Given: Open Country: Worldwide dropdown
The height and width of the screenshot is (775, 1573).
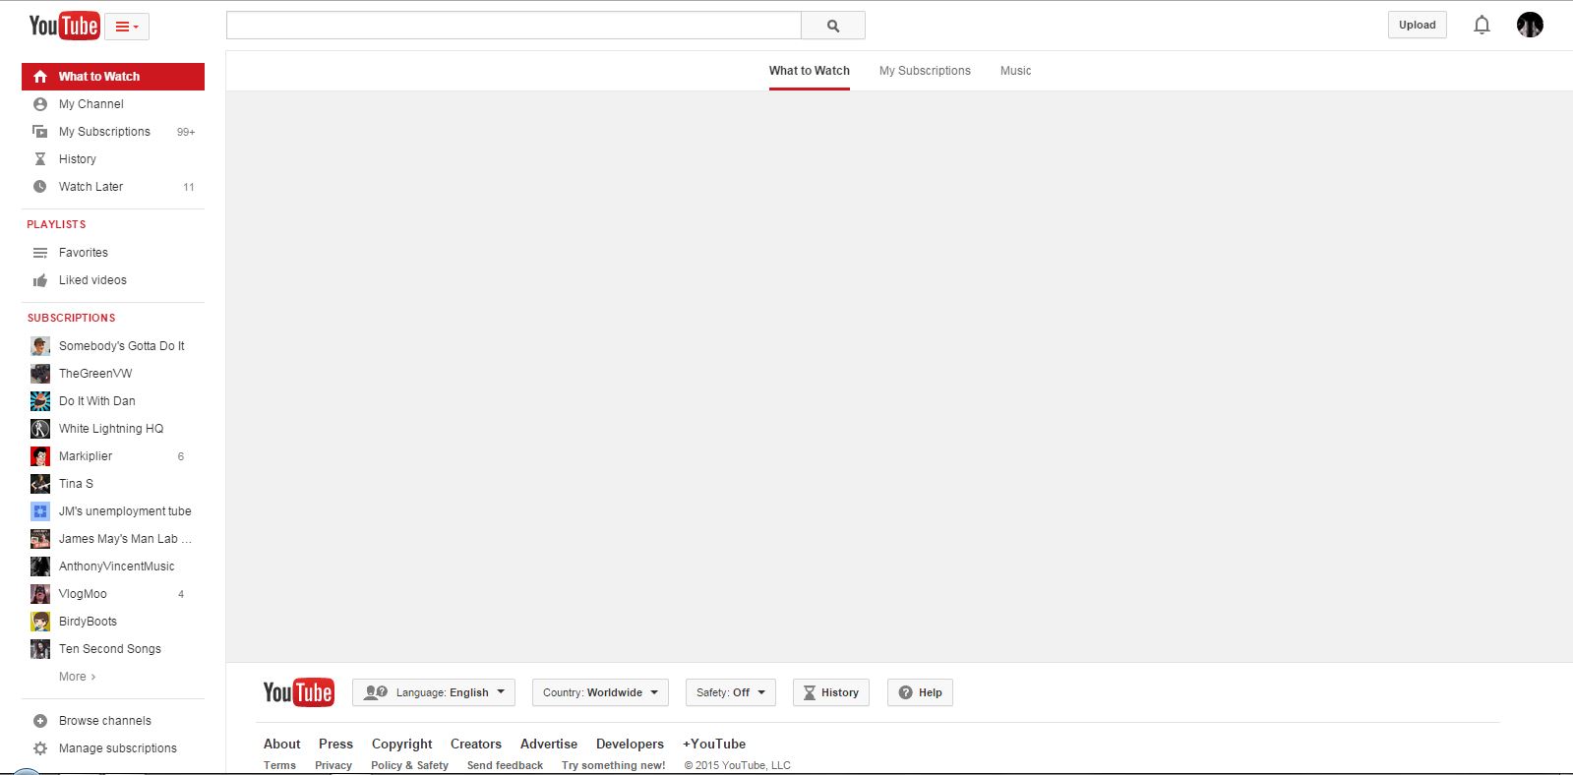Looking at the screenshot, I should click(600, 692).
